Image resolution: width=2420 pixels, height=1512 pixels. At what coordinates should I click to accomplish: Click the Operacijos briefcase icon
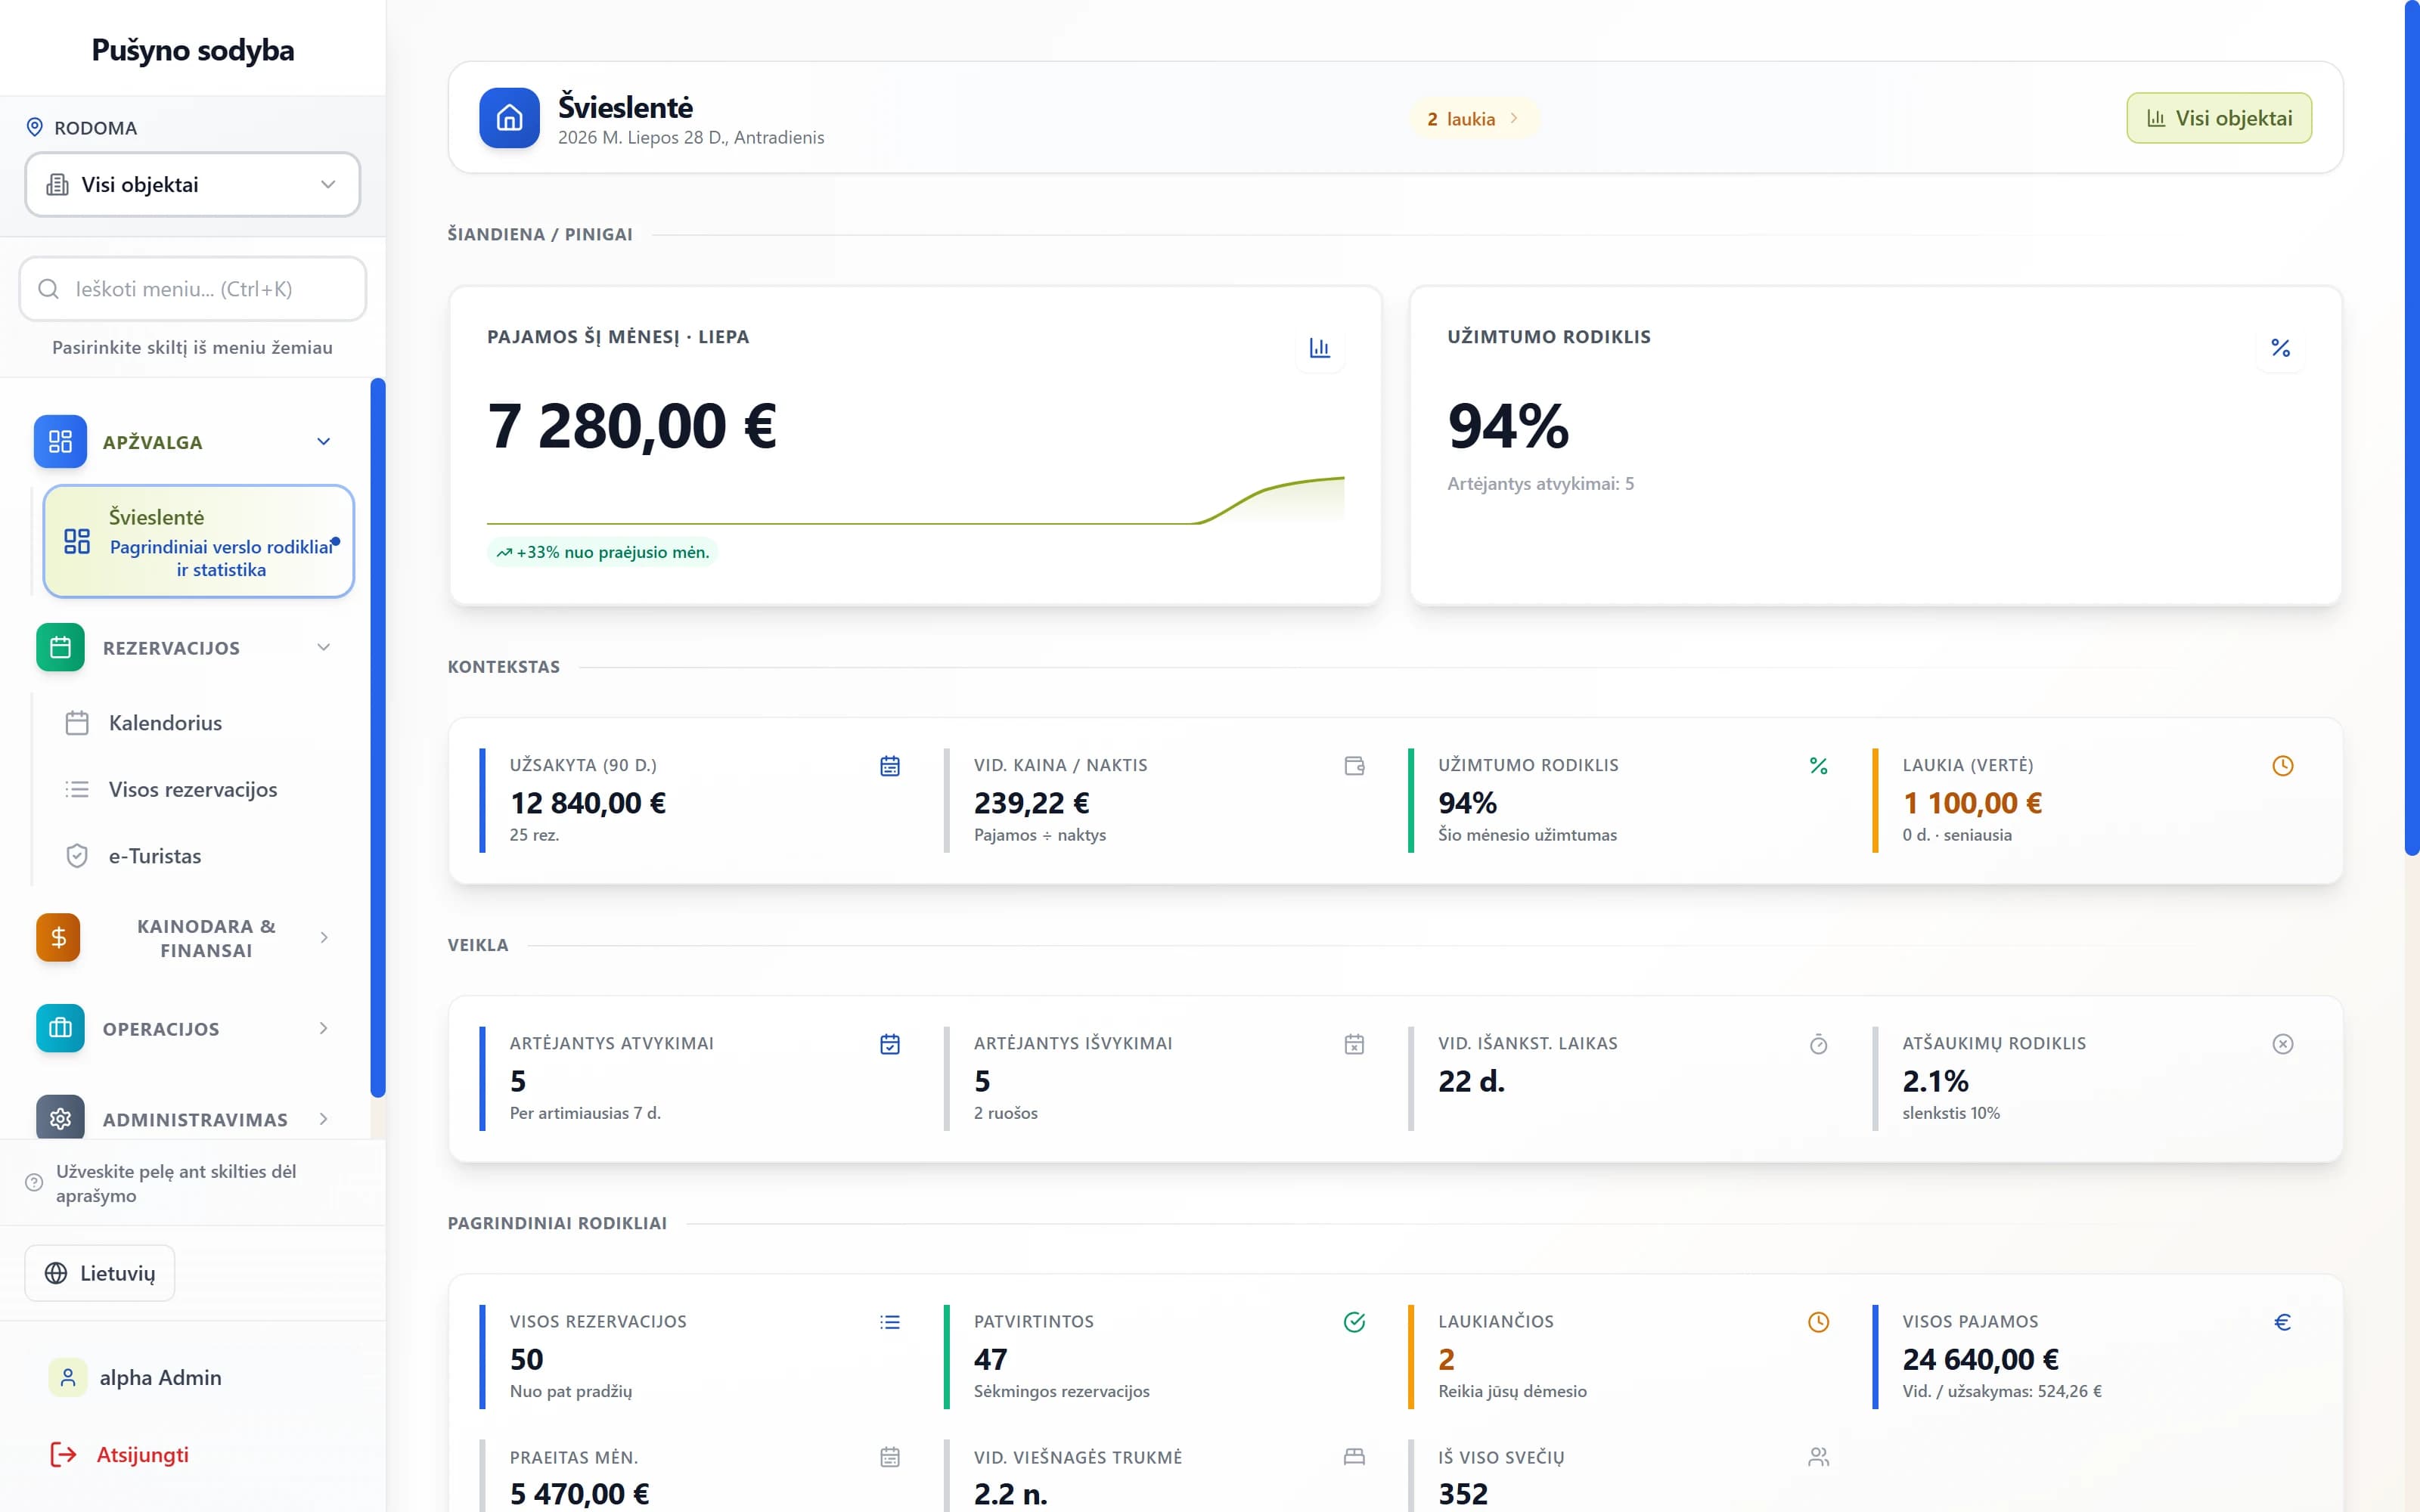[x=60, y=1028]
